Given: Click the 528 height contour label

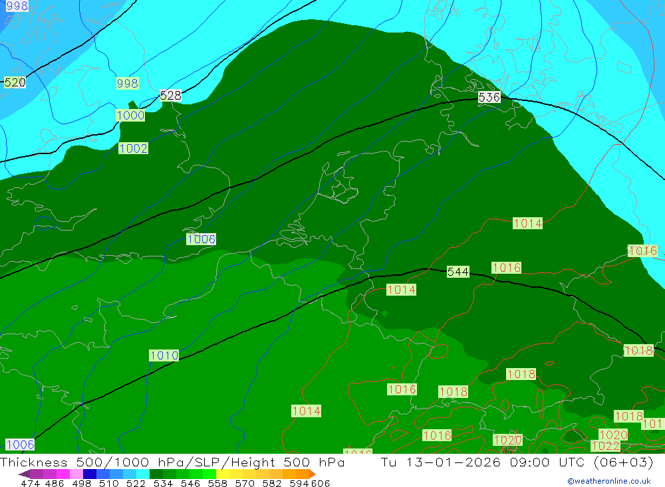Looking at the screenshot, I should click(x=170, y=96).
